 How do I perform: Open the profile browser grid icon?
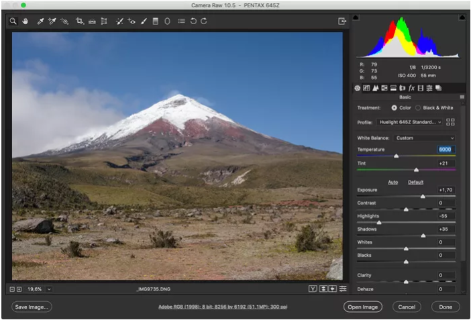450,122
